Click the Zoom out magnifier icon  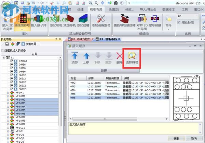click(96, 3)
